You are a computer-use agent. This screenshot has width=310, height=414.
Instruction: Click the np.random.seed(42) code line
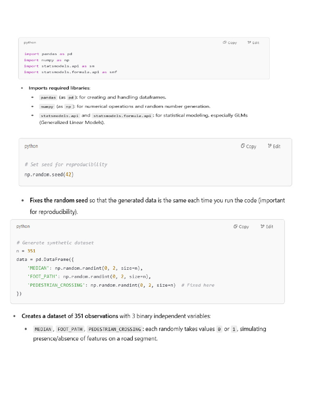[x=49, y=175]
